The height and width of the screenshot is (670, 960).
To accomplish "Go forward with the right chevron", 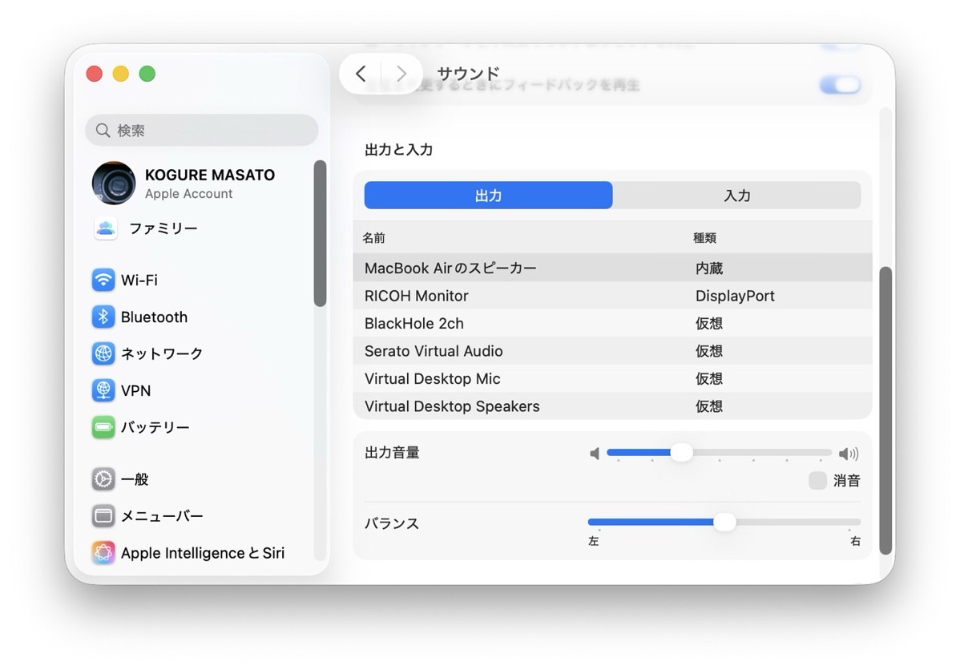I will (x=401, y=74).
